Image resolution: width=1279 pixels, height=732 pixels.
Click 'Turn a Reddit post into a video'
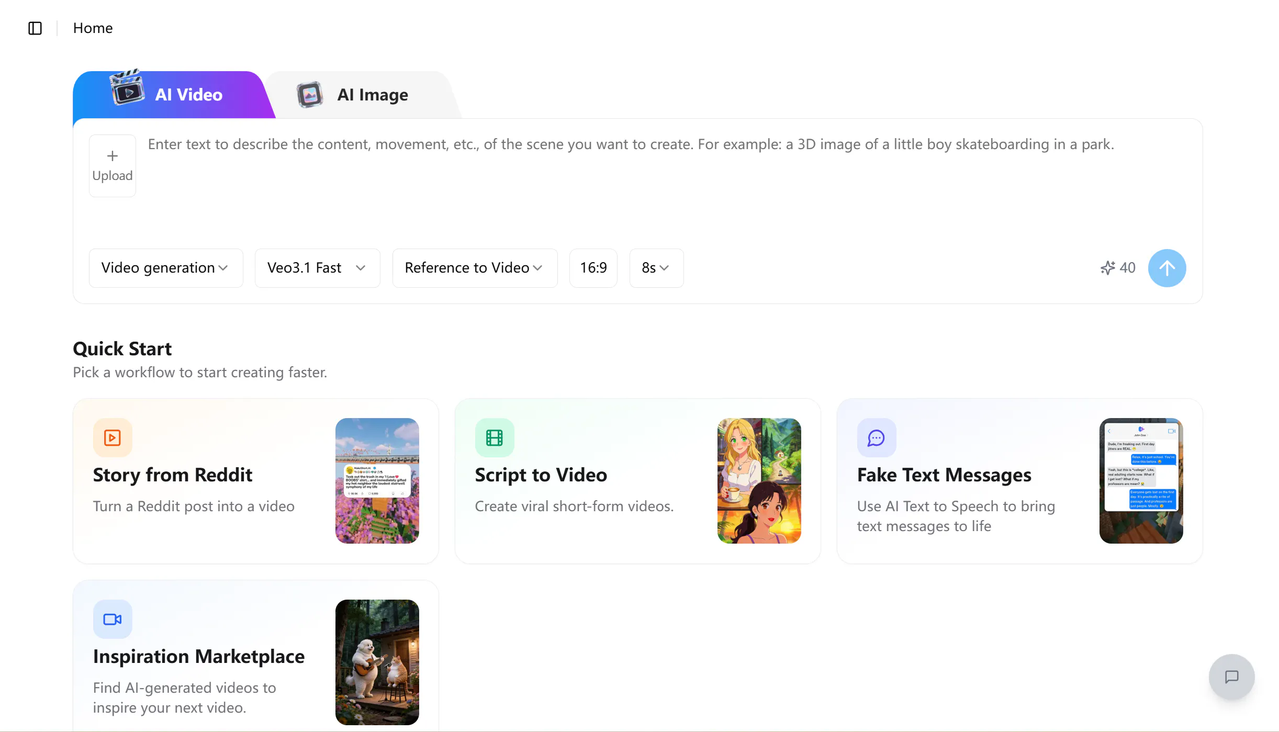pyautogui.click(x=194, y=506)
